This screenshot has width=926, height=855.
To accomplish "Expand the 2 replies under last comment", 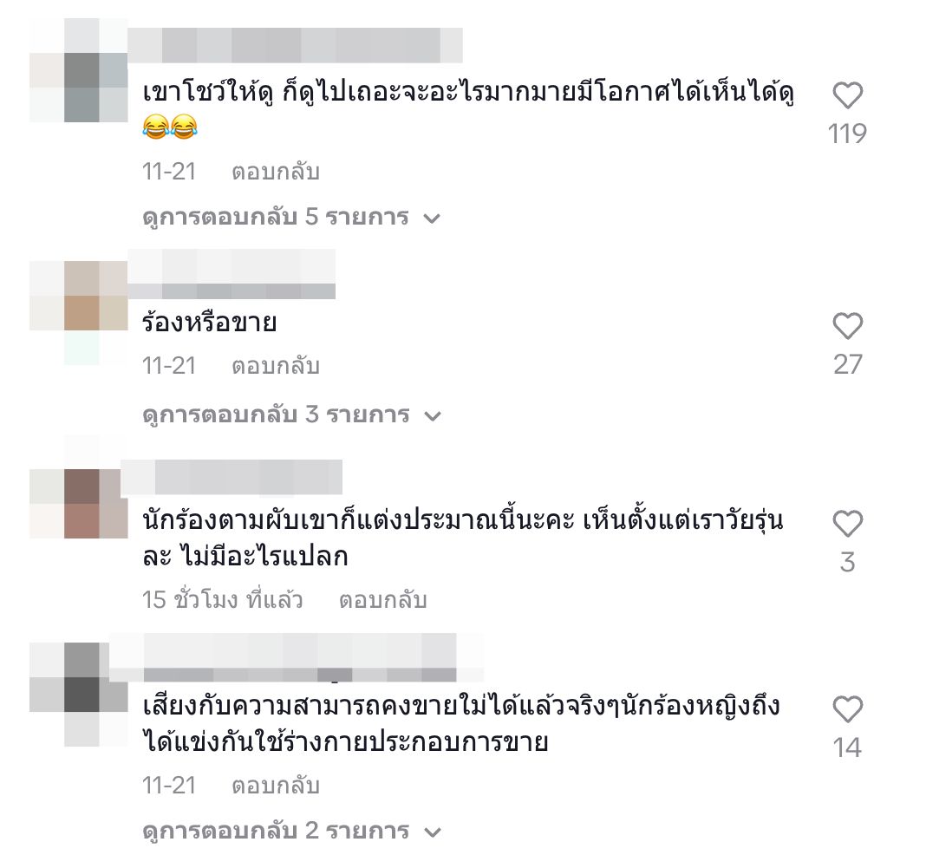I will (291, 832).
